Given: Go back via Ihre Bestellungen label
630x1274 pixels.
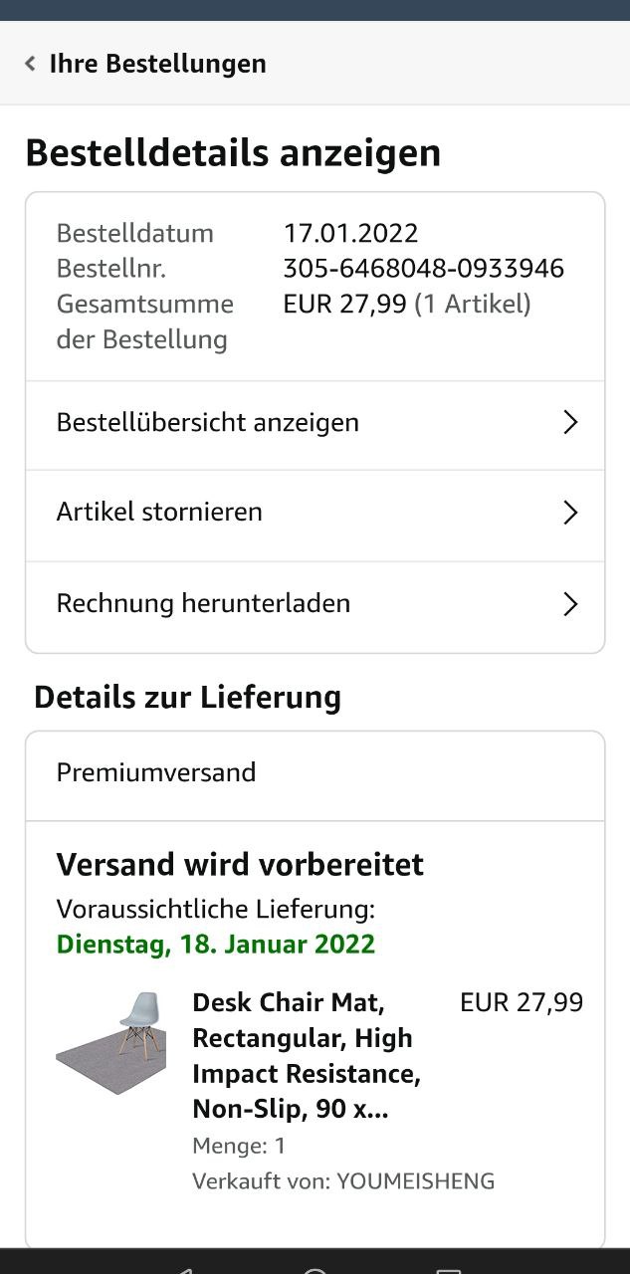Looking at the screenshot, I should tap(157, 64).
